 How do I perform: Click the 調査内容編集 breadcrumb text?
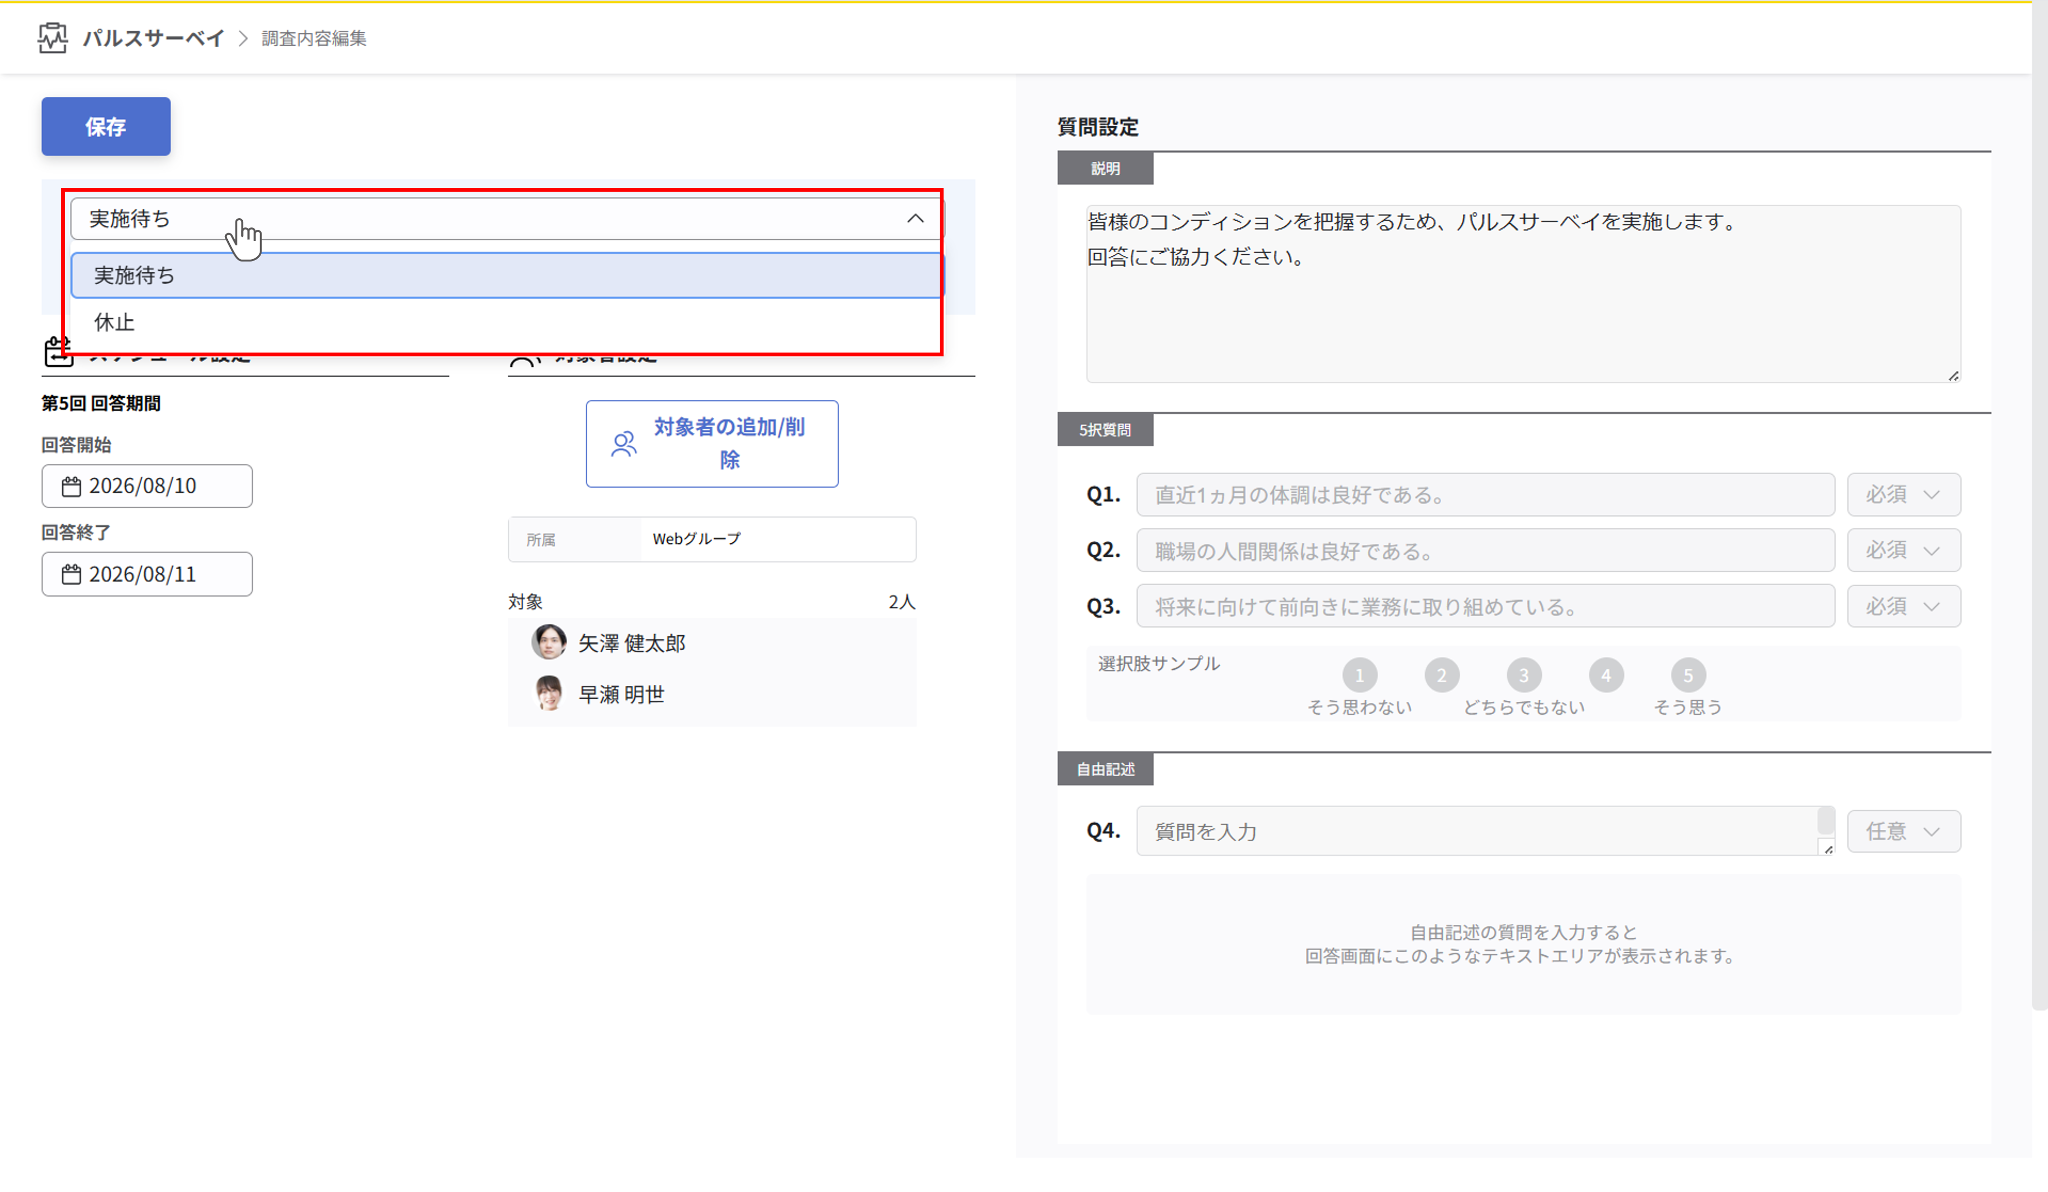[x=314, y=38]
